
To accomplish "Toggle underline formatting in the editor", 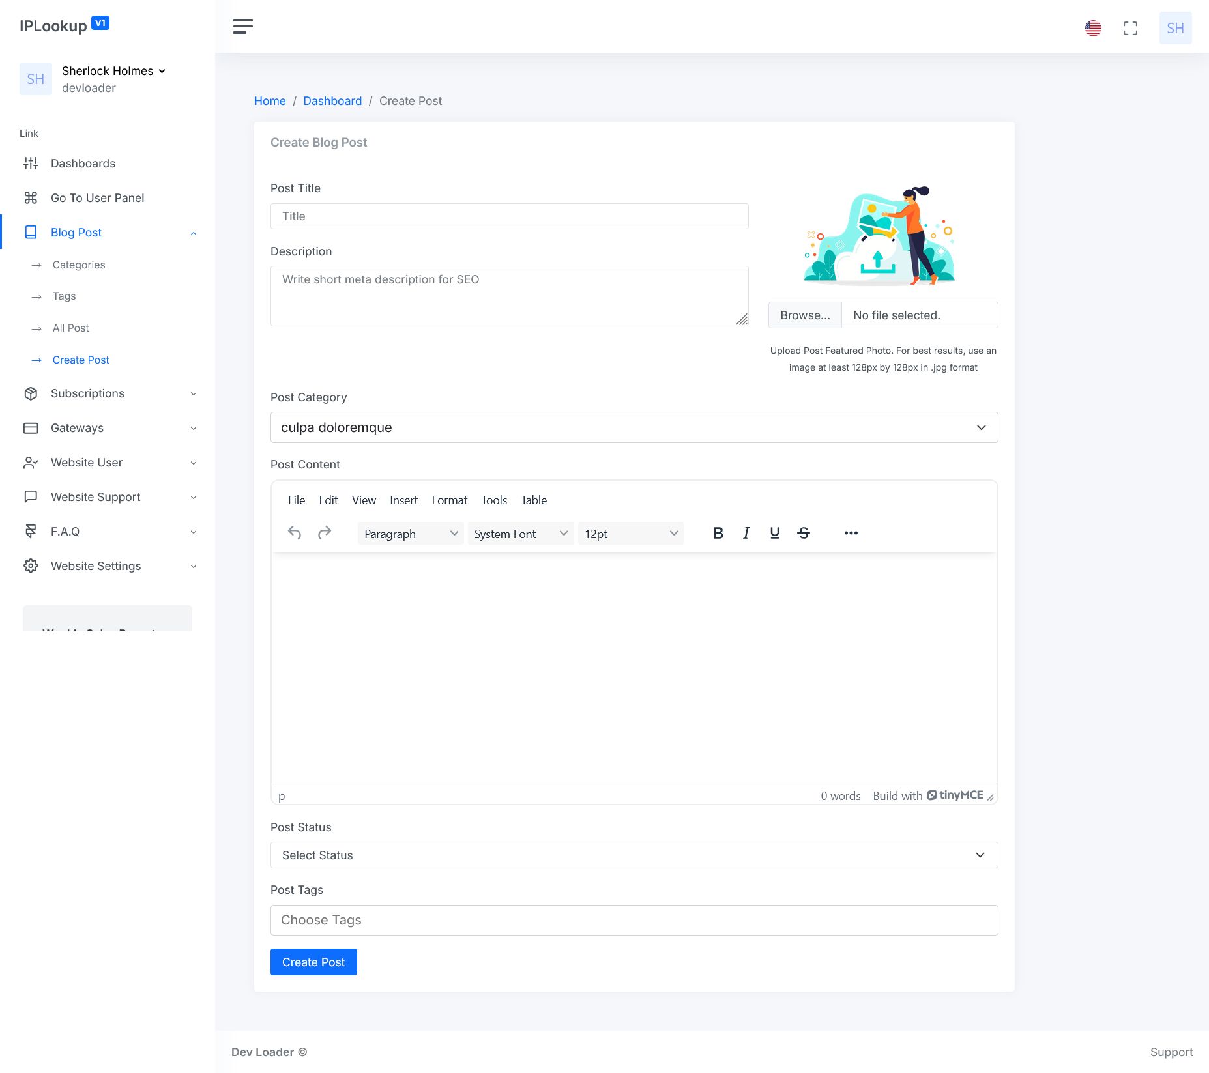I will point(774,533).
